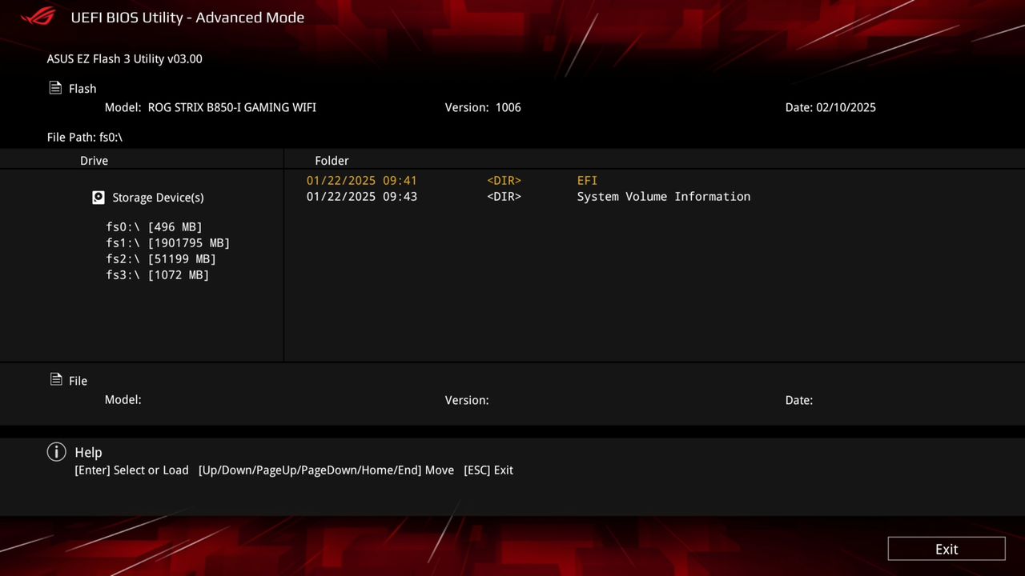1025x576 pixels.
Task: Select drive fs3:\ [1072 MB]
Action: (x=158, y=275)
